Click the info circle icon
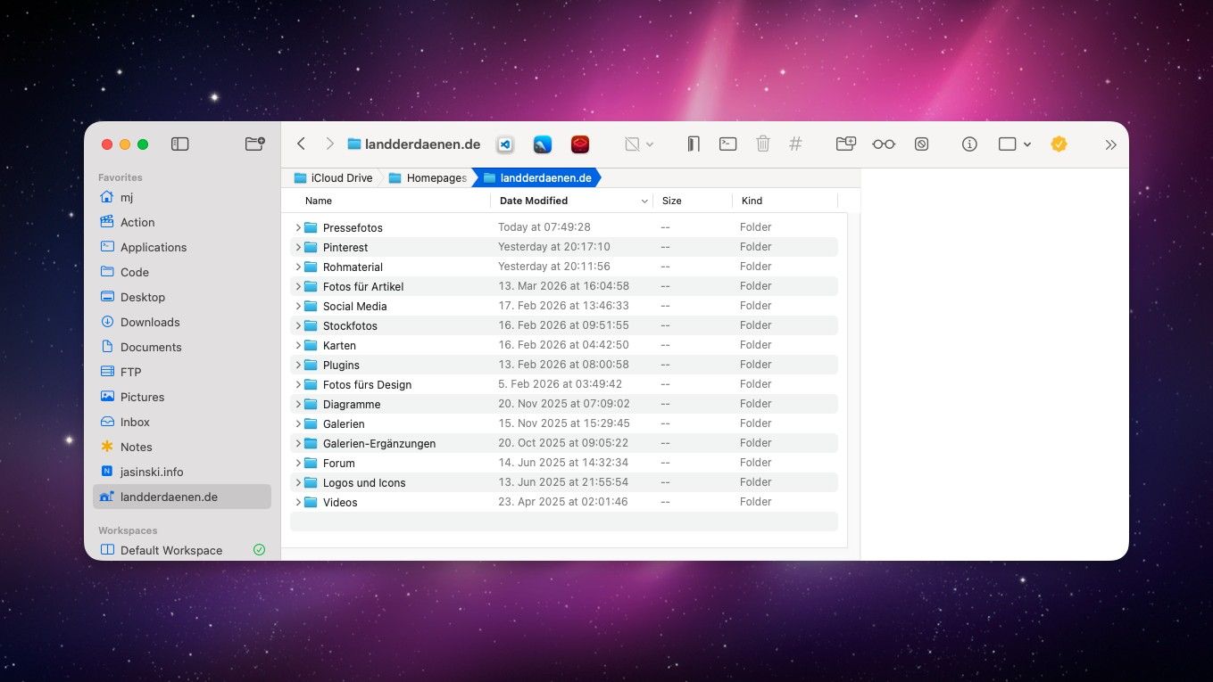This screenshot has height=682, width=1213. click(x=969, y=144)
